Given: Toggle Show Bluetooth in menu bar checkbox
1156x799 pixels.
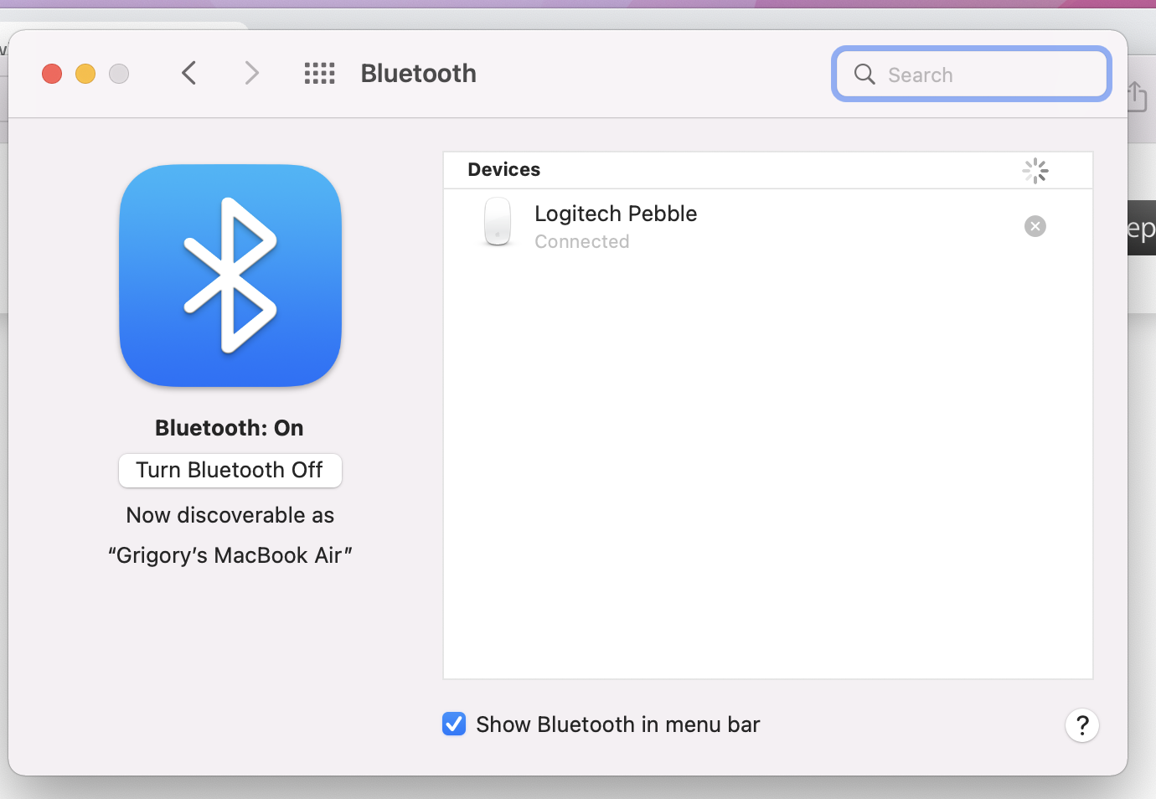Looking at the screenshot, I should (454, 724).
